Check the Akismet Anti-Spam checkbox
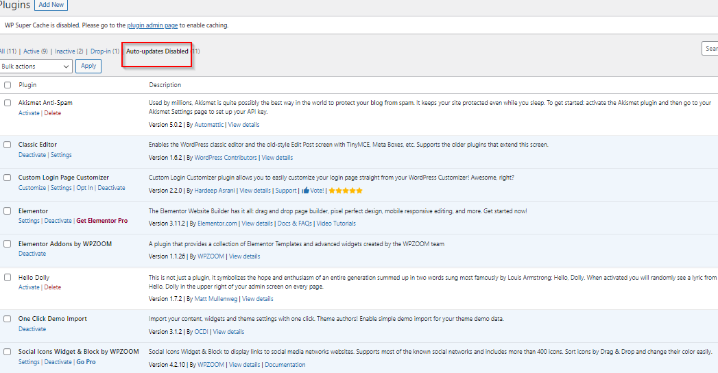Viewport: 718px width, 373px height. point(8,103)
